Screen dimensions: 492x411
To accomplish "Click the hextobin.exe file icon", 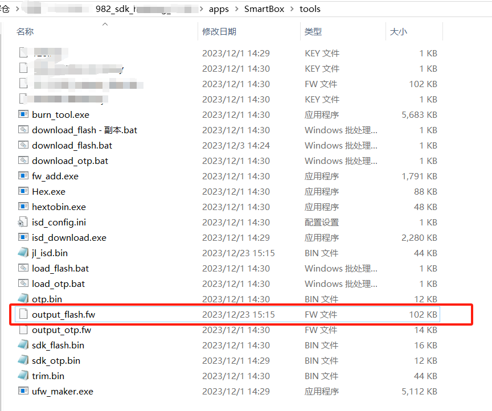I will 23,207.
